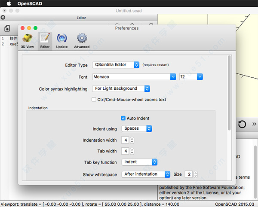
Task: Click the whitespace Size stepper arrows
Action: (x=196, y=174)
